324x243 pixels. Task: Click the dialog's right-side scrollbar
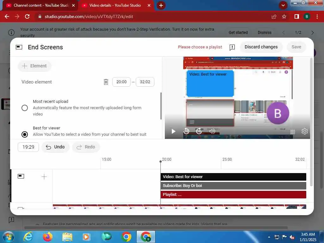(x=311, y=122)
